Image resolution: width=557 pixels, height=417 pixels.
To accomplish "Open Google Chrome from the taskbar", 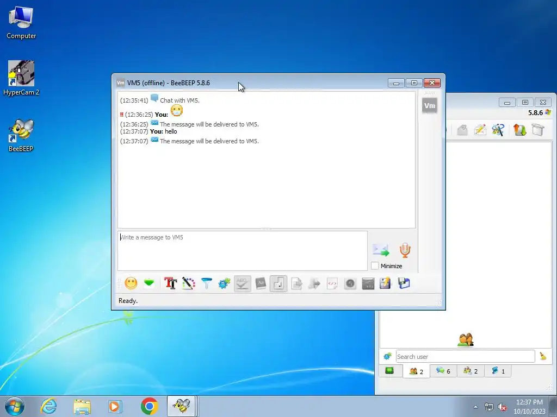I will click(149, 406).
